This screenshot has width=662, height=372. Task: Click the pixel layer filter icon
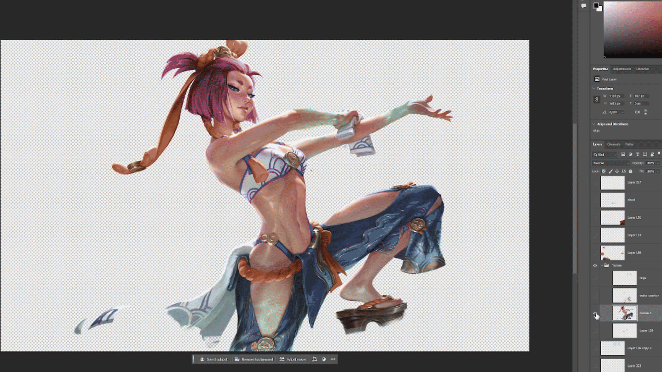(x=623, y=154)
